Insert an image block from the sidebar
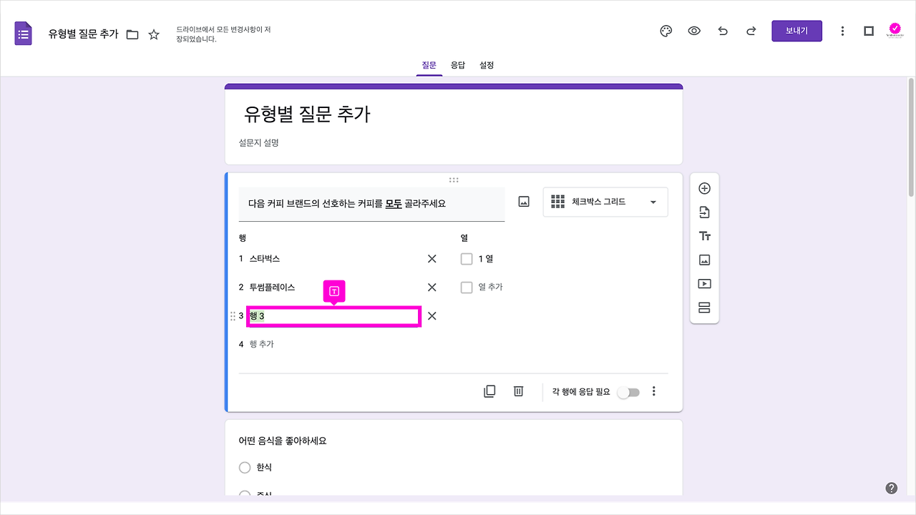The width and height of the screenshot is (916, 515). click(x=704, y=260)
